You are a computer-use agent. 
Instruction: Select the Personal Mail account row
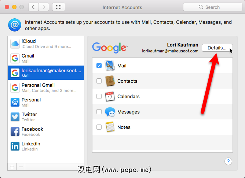46,102
